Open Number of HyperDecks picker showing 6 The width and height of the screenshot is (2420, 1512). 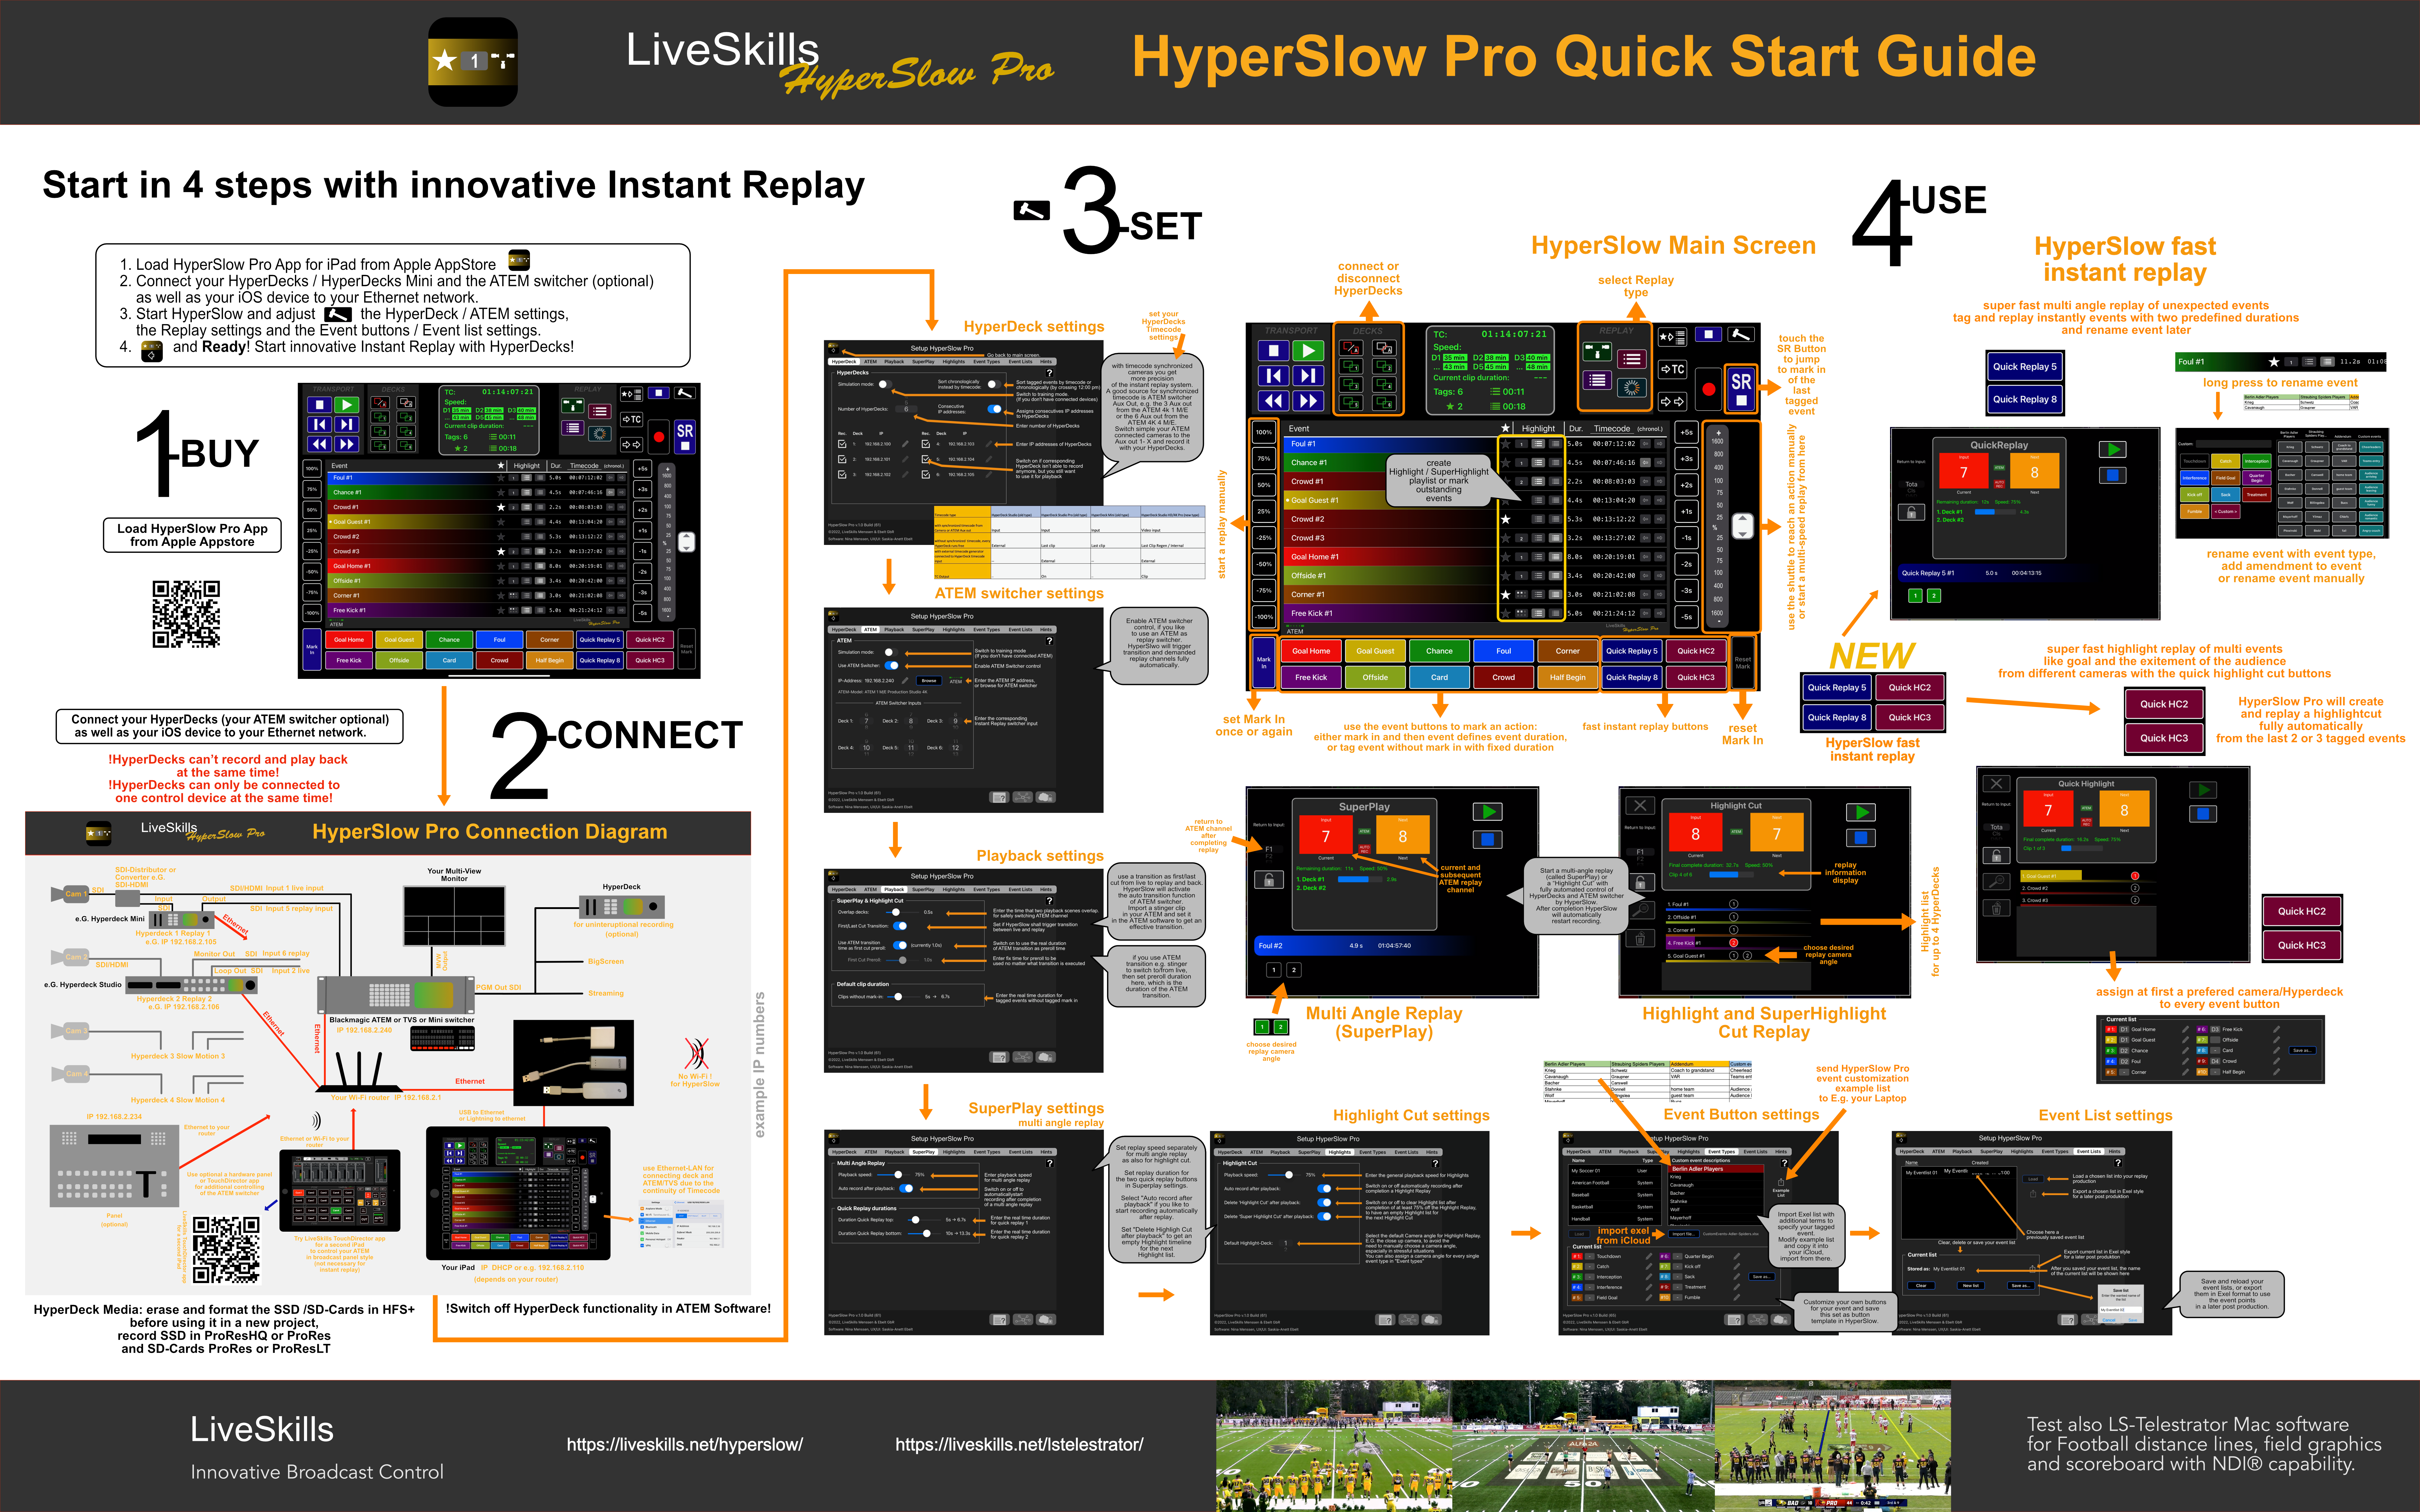tap(906, 409)
